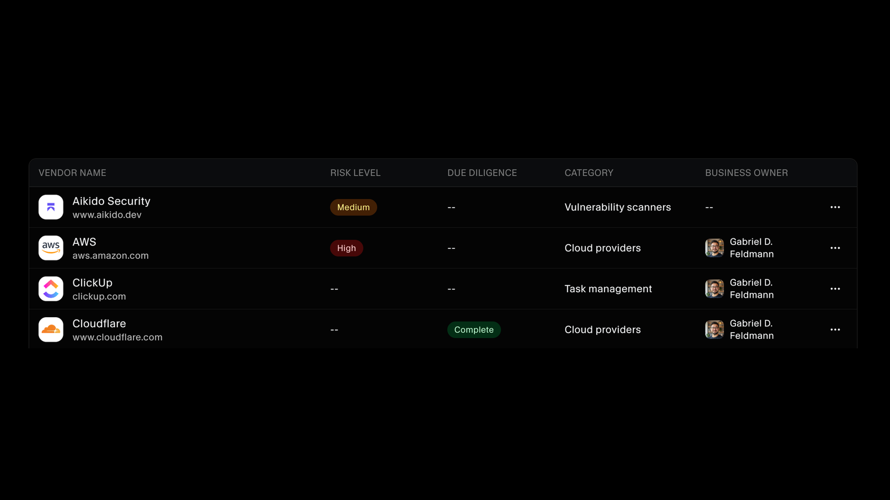Click the clickup.com URL
890x500 pixels.
click(99, 297)
